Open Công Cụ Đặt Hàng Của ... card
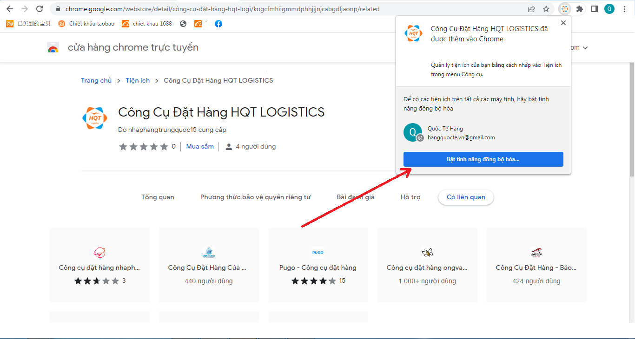This screenshot has width=635, height=339. (x=209, y=265)
